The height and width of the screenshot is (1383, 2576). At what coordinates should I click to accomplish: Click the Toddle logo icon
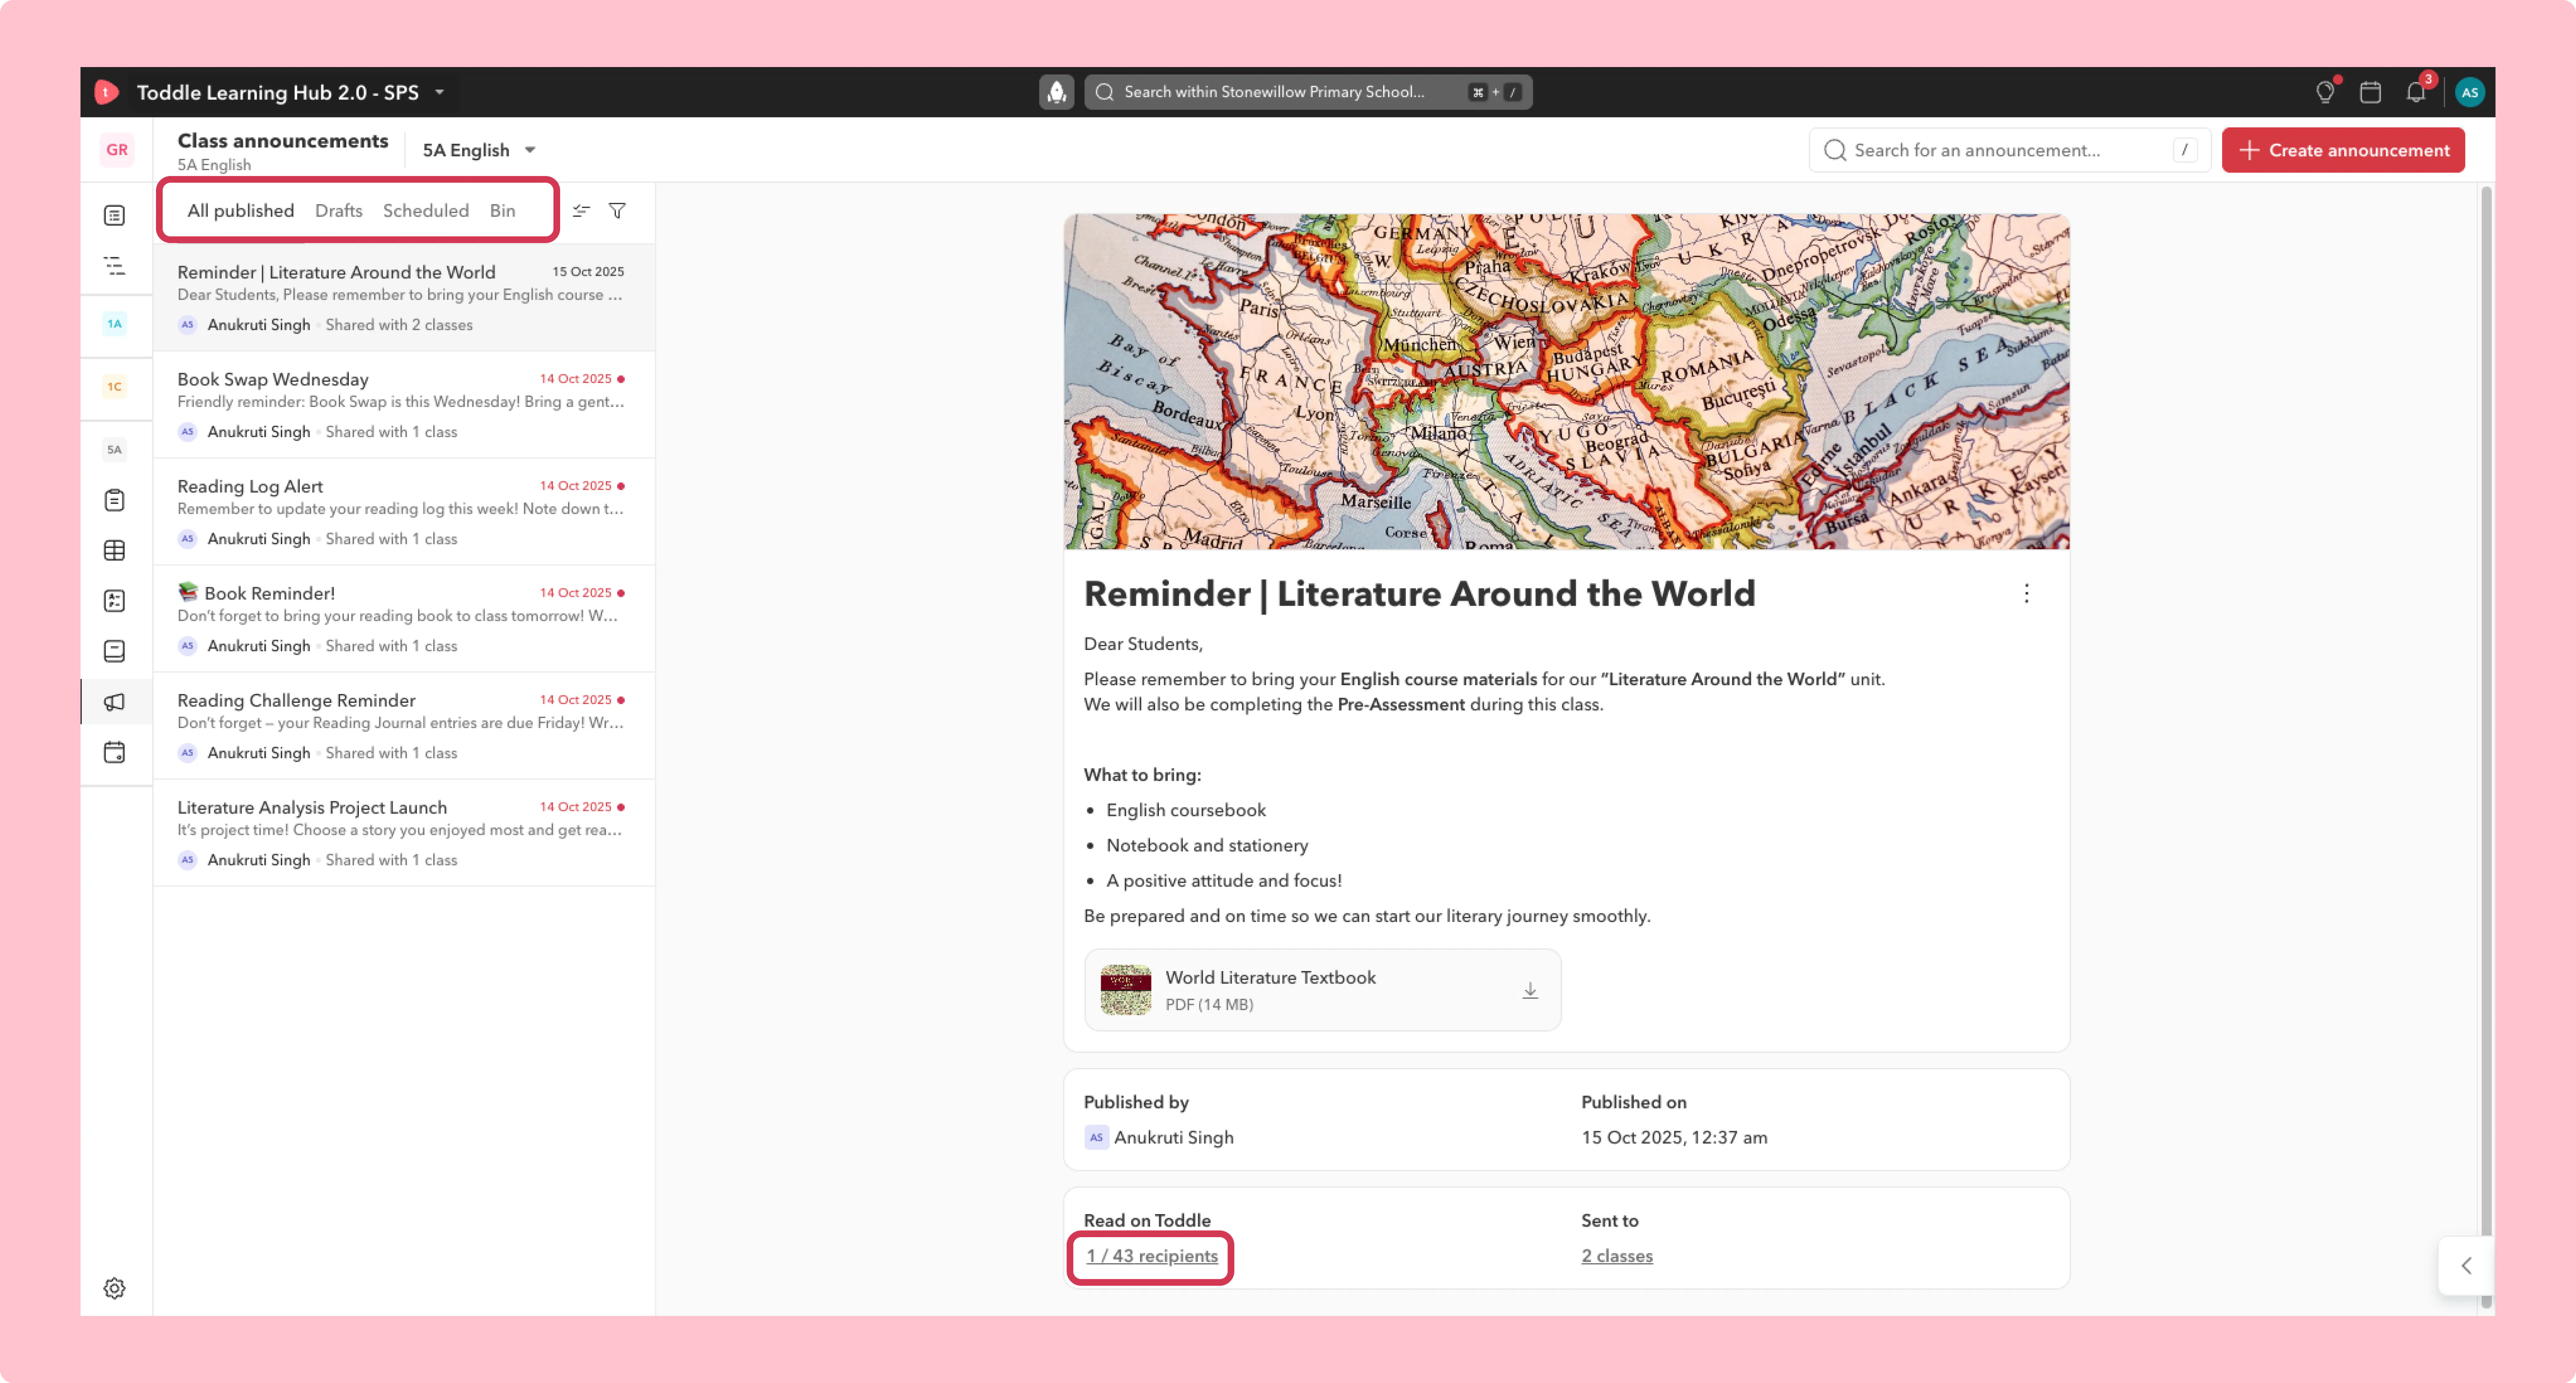coord(106,92)
